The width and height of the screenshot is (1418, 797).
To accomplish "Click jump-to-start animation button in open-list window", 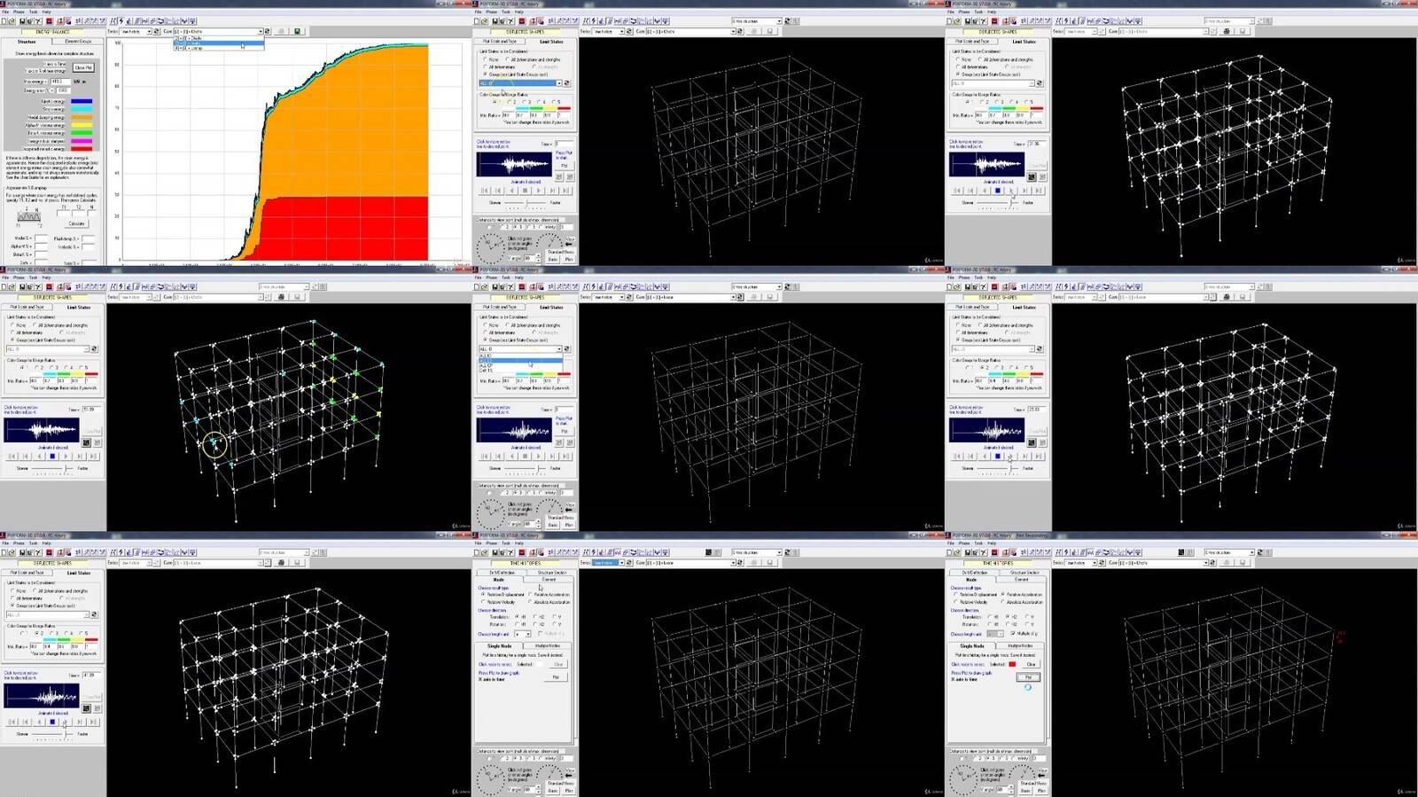I will pyautogui.click(x=485, y=457).
